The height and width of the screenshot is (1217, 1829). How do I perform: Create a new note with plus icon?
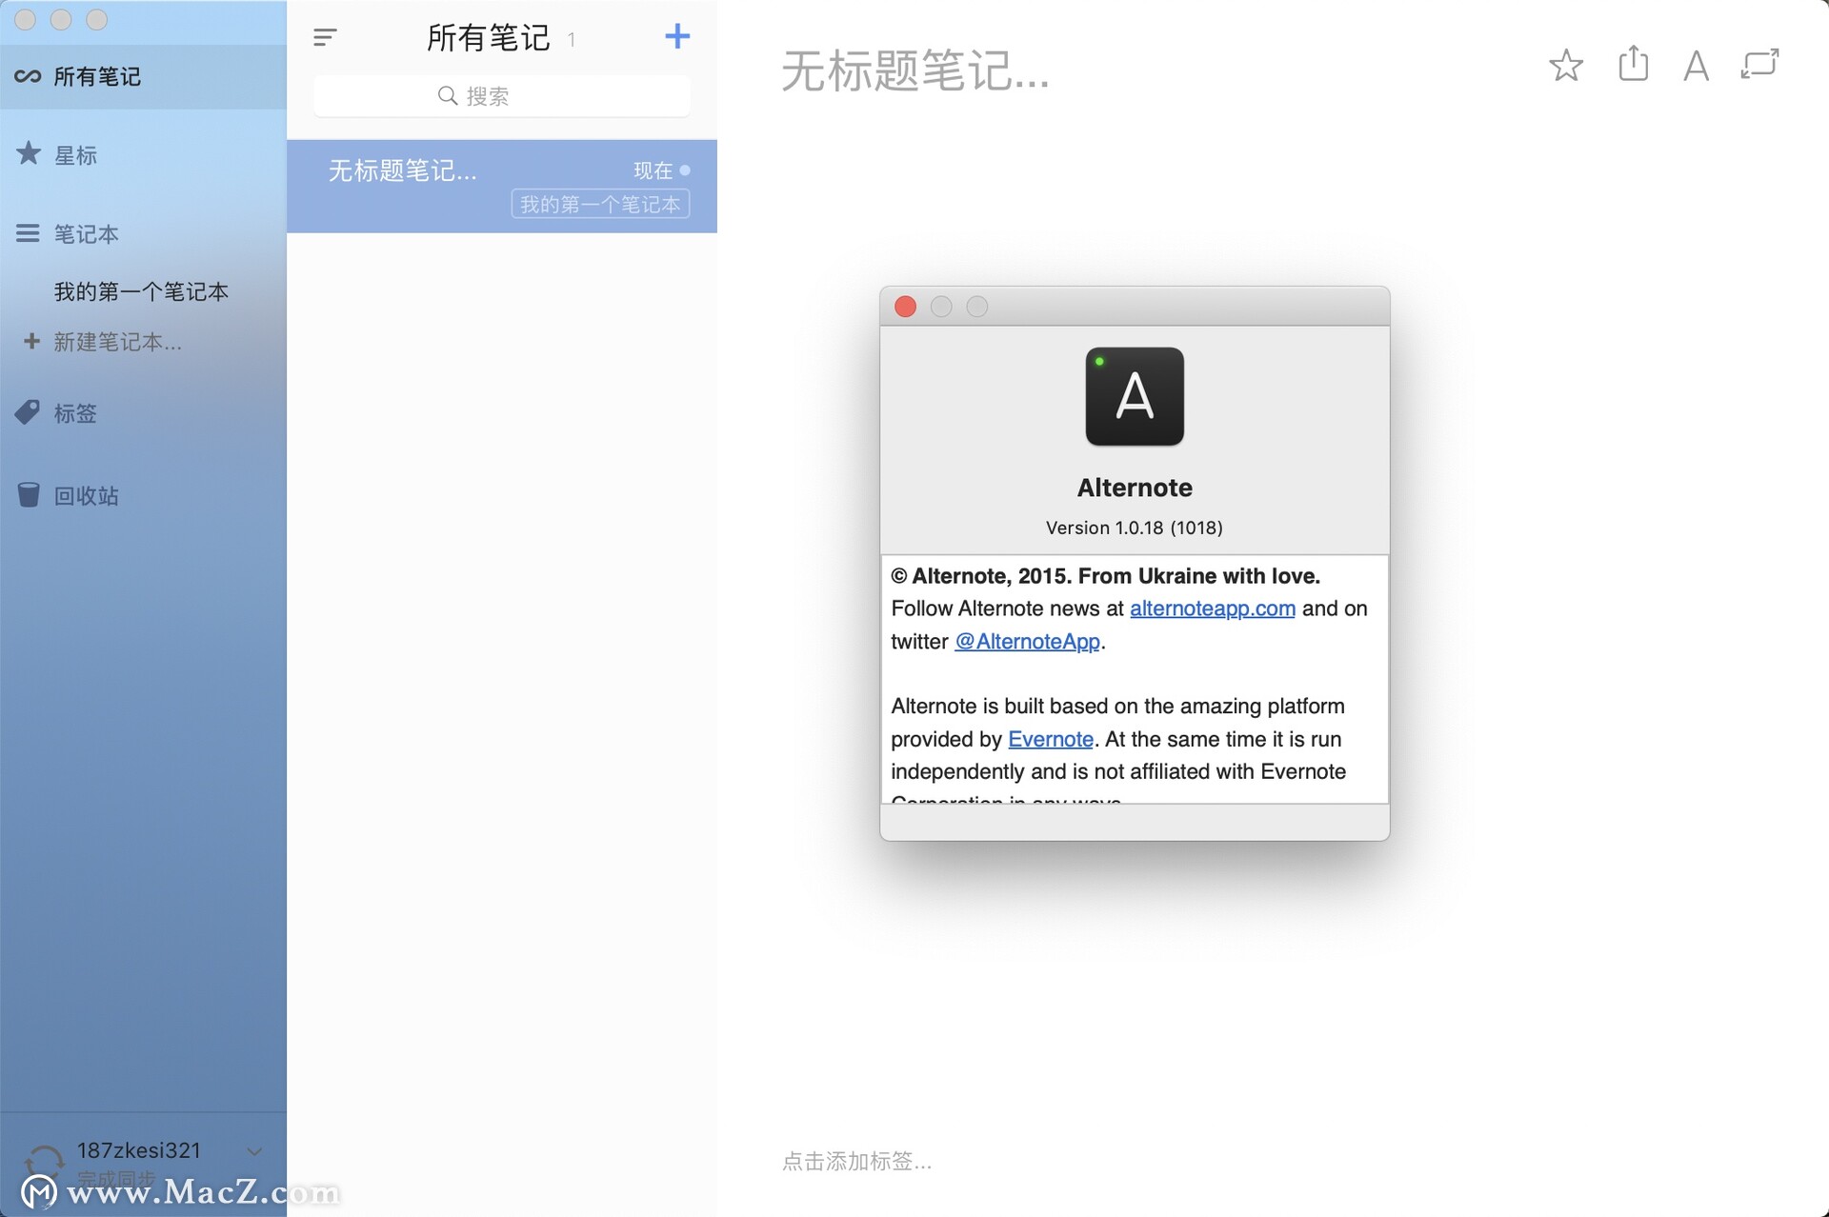click(x=676, y=36)
